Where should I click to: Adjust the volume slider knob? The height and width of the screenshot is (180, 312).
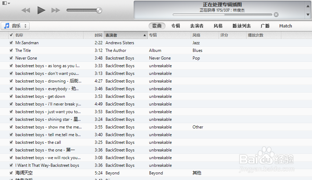99,10
